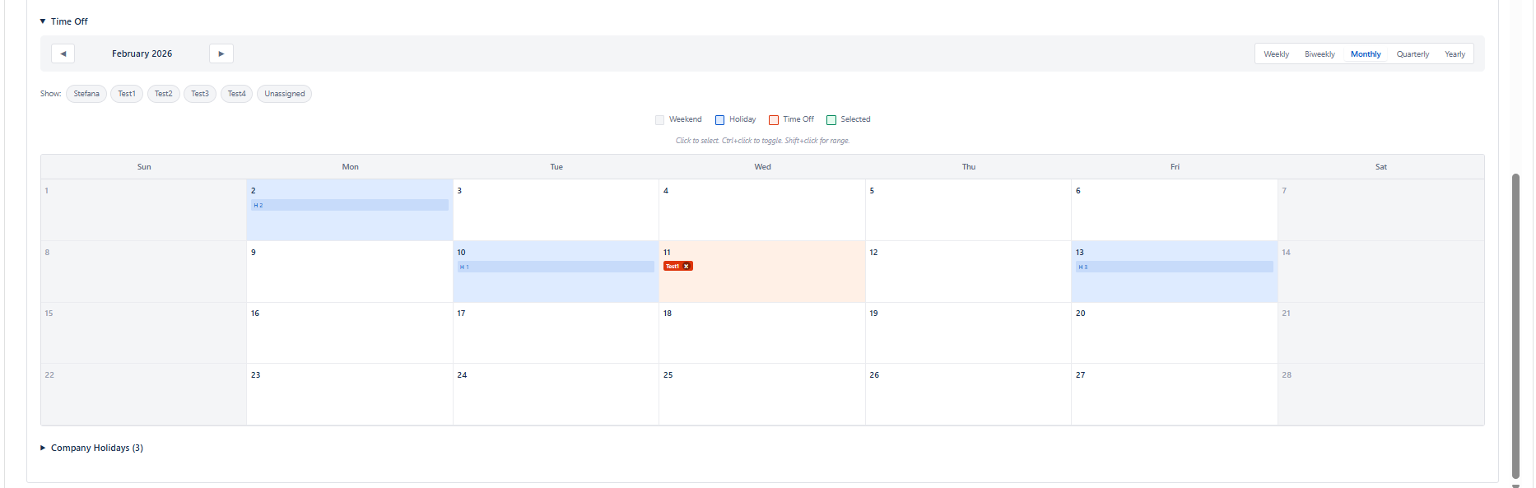The image size is (1536, 488).
Task: Select day 9 in the calendar
Action: 350,272
